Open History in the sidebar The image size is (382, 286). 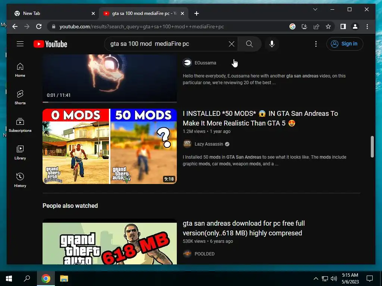coord(20,180)
